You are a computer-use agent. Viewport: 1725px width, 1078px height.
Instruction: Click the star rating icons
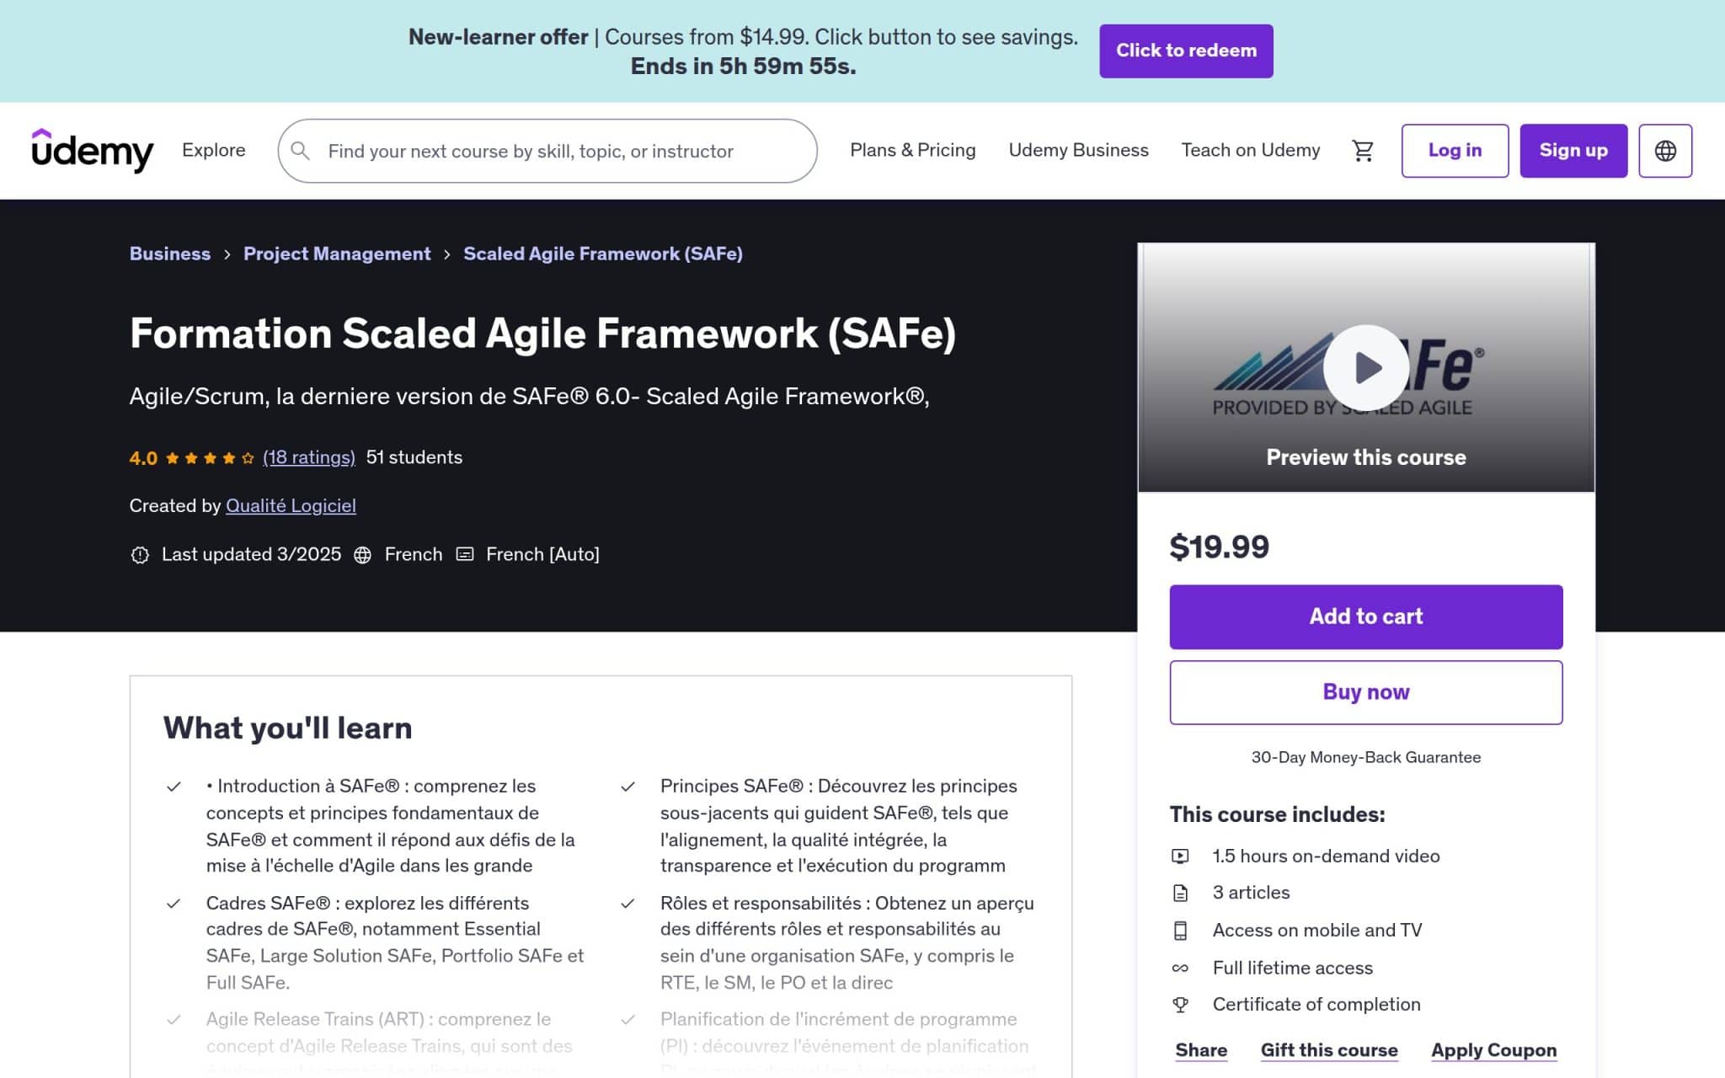[x=210, y=458]
